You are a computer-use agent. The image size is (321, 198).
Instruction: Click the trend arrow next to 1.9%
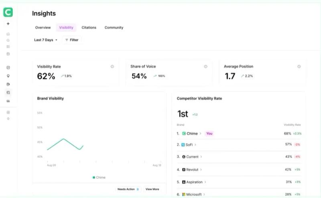coord(62,76)
